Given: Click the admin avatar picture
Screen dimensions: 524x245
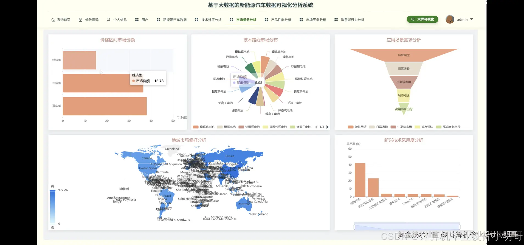Looking at the screenshot, I should pyautogui.click(x=450, y=19).
